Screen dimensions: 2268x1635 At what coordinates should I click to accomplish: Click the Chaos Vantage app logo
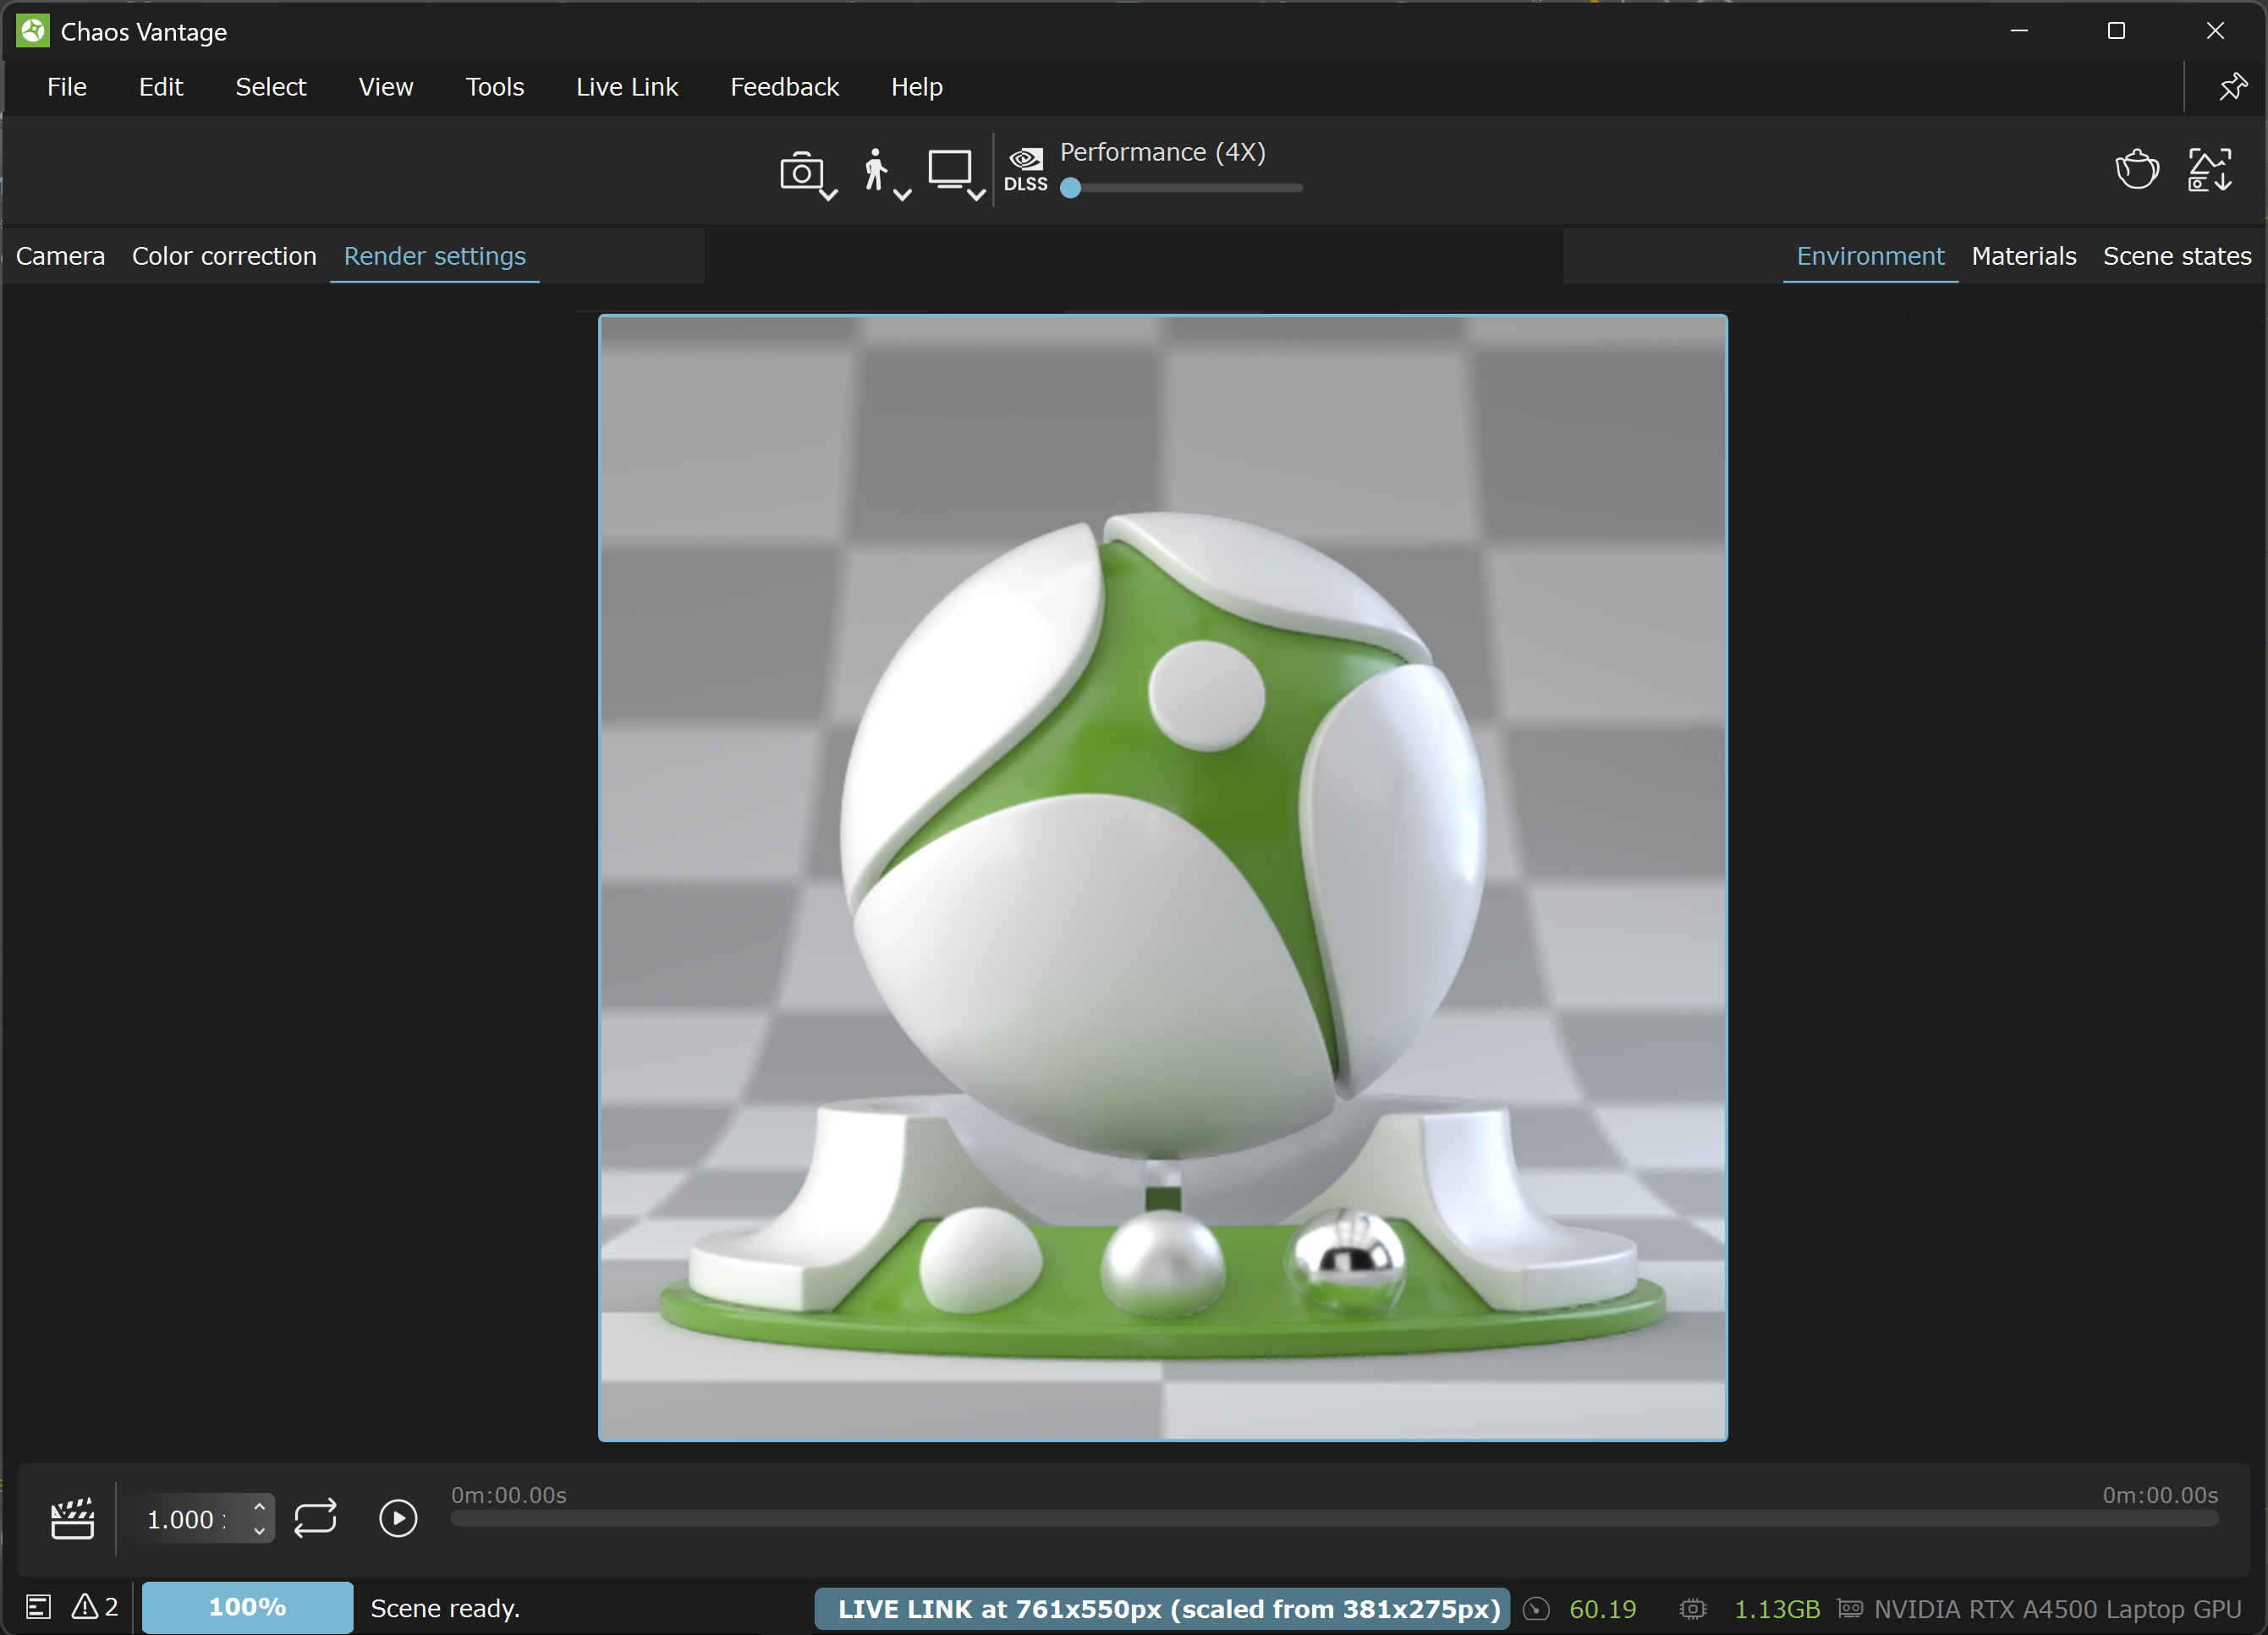32,31
